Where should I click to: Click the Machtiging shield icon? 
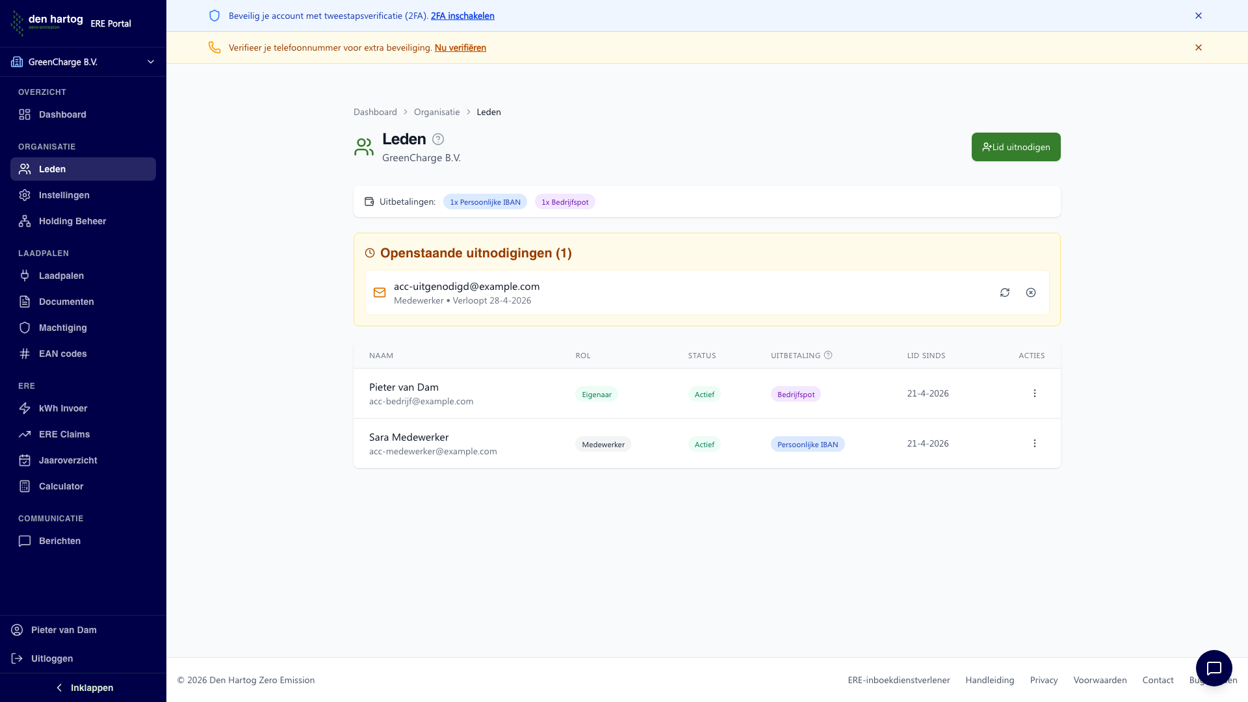[25, 328]
